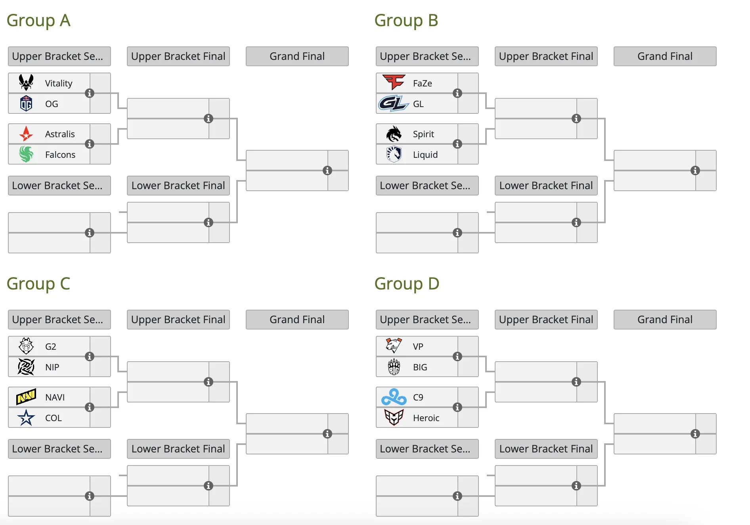Image resolution: width=750 pixels, height=525 pixels.
Task: Click the OG team logo
Action: 26,104
